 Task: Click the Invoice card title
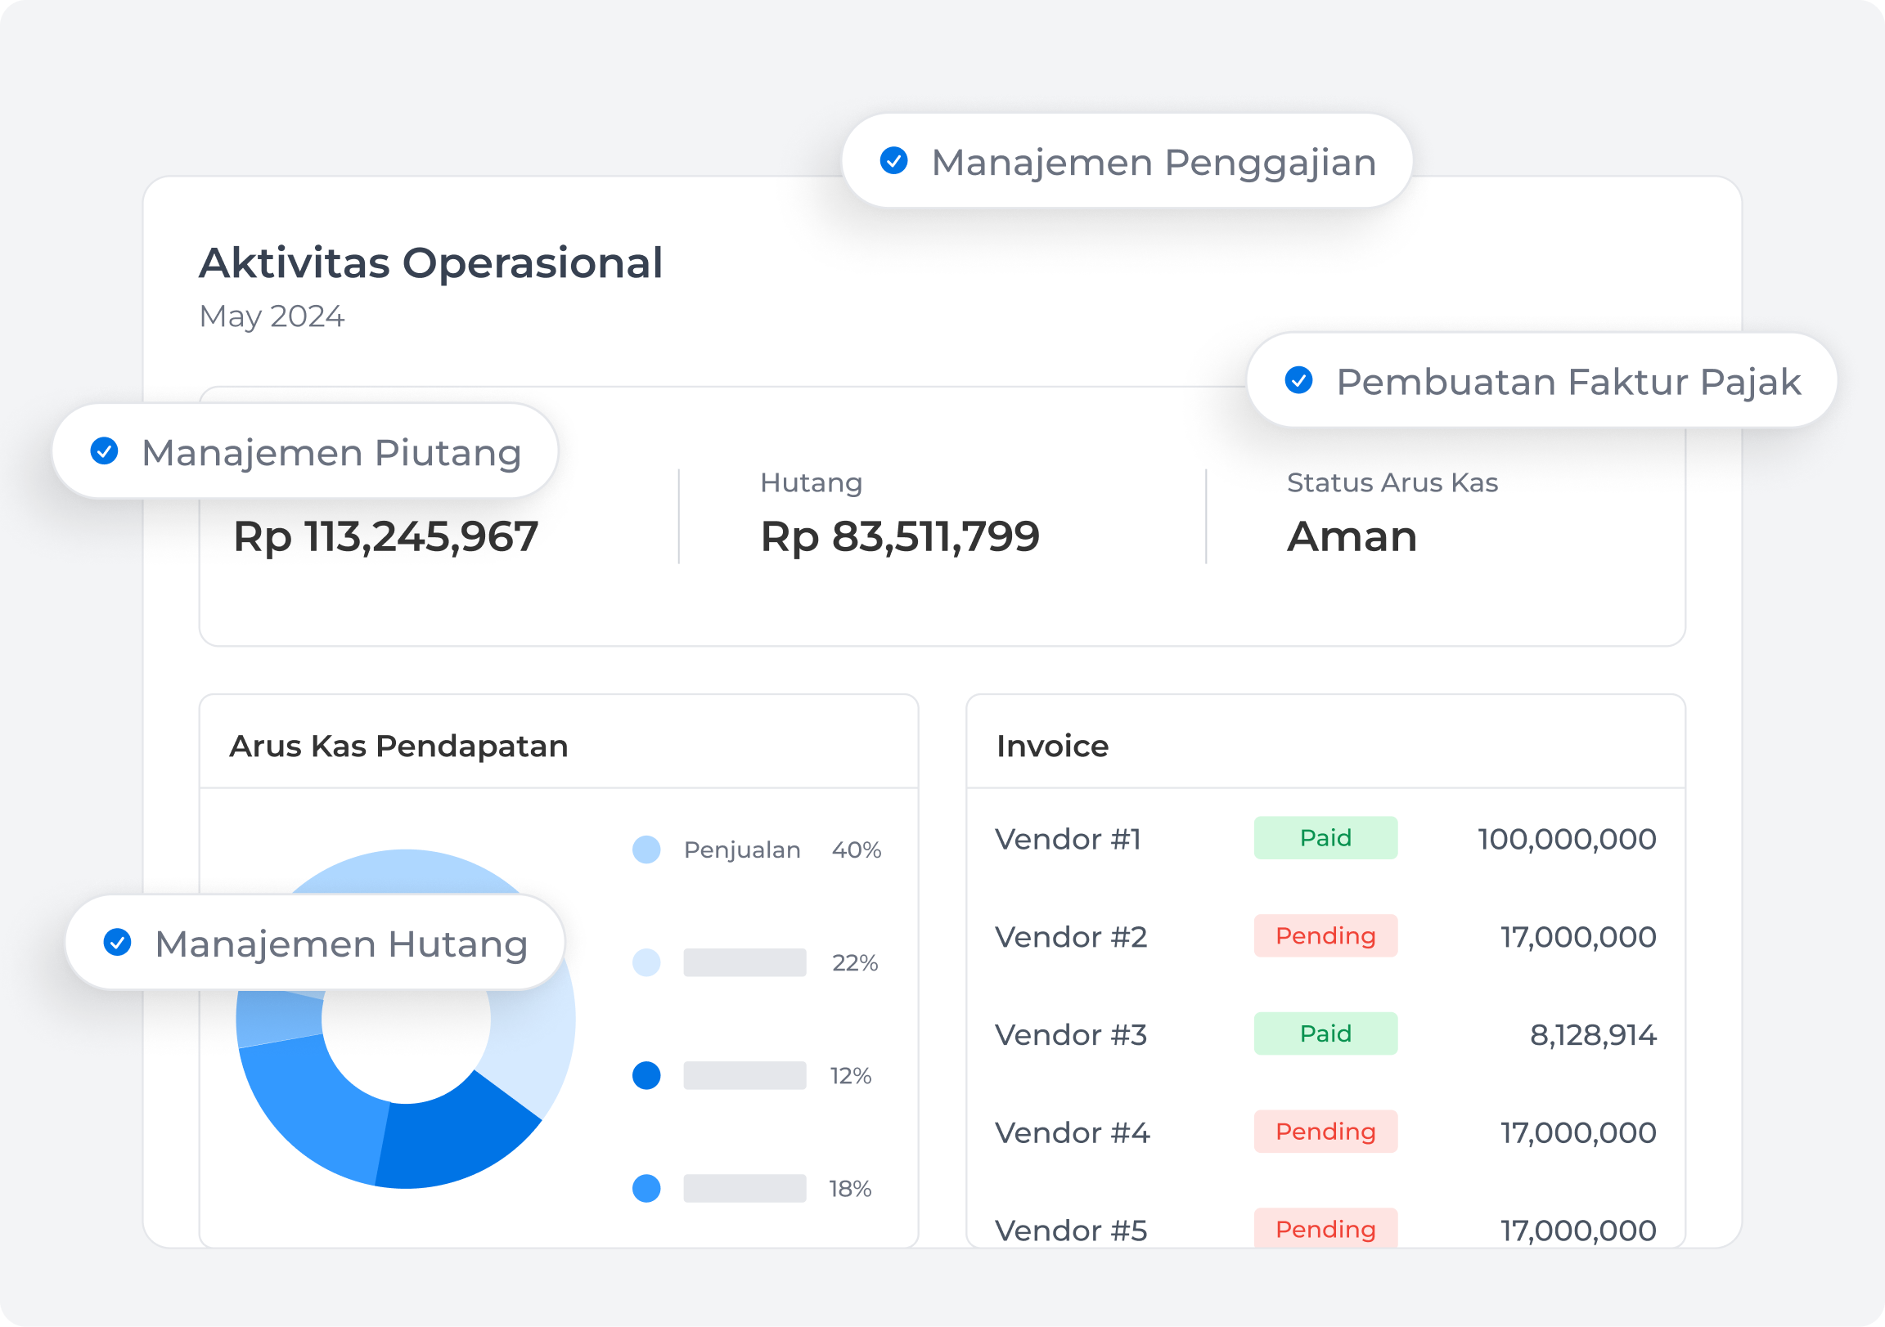(x=1052, y=746)
